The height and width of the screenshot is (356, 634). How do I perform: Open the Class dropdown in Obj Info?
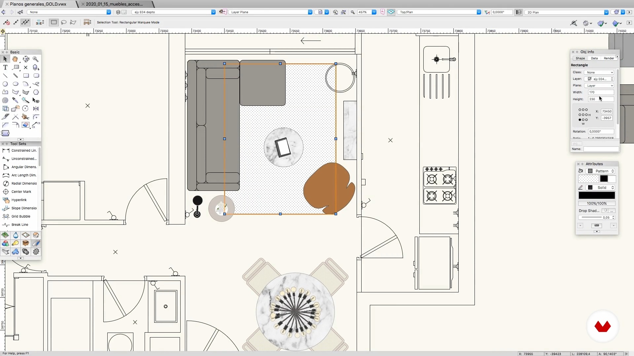(x=599, y=72)
